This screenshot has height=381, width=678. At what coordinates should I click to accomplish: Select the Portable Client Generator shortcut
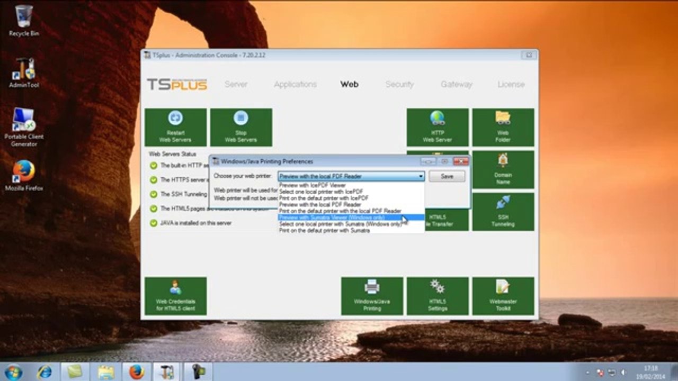pyautogui.click(x=24, y=128)
